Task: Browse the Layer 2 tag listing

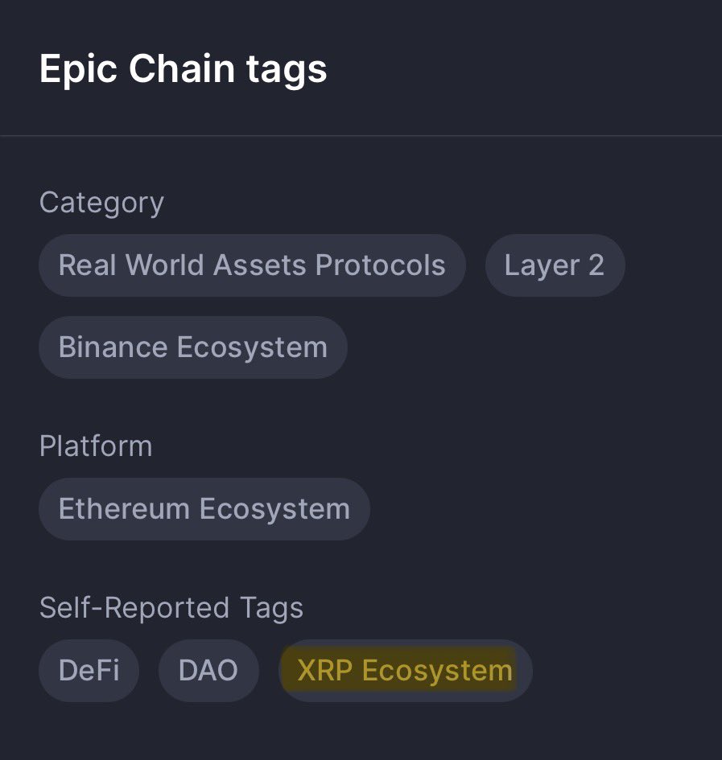Action: point(555,265)
